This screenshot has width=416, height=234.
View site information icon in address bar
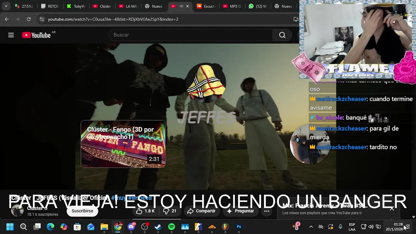(42, 19)
